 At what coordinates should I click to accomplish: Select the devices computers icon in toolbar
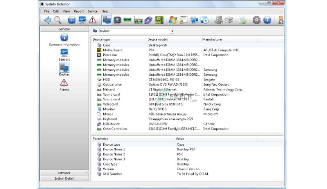107,20
